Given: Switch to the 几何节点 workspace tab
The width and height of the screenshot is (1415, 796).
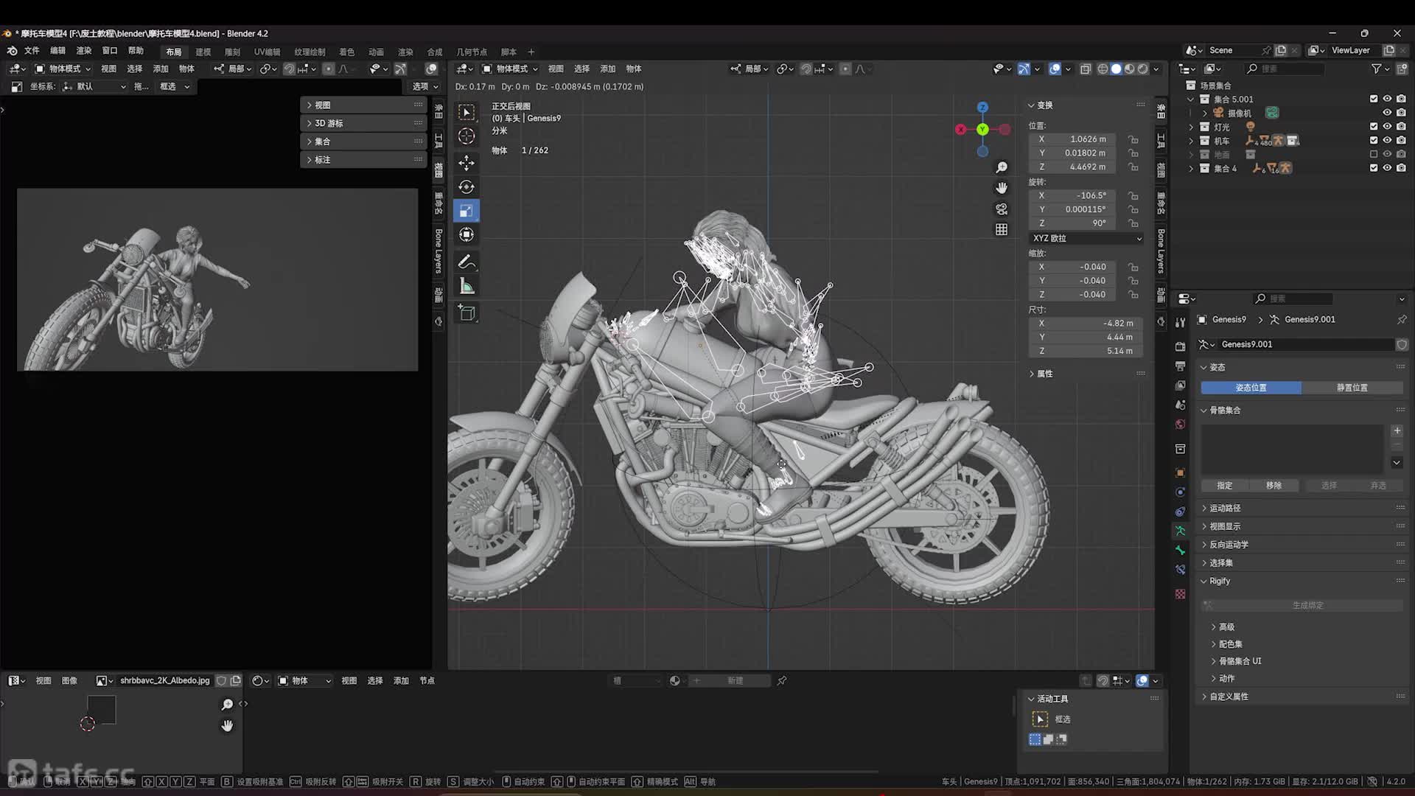Looking at the screenshot, I should pyautogui.click(x=472, y=52).
